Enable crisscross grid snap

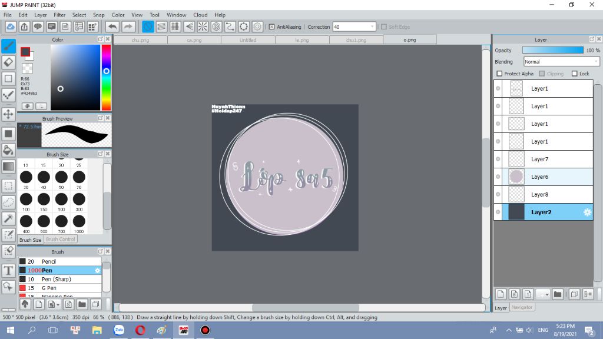[175, 26]
